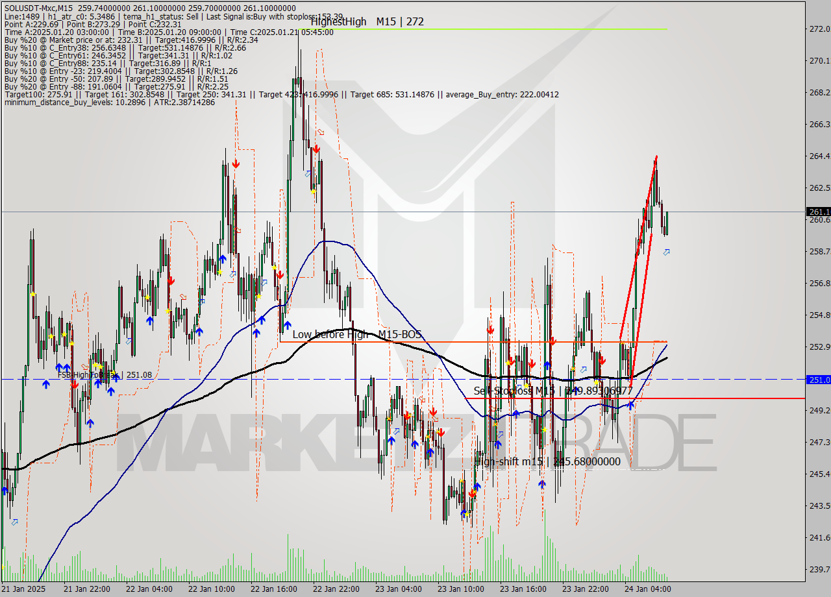Click the 'minimum_distance_buy_levels' ATR line
Viewport: 831px width, 597px height.
(x=109, y=103)
